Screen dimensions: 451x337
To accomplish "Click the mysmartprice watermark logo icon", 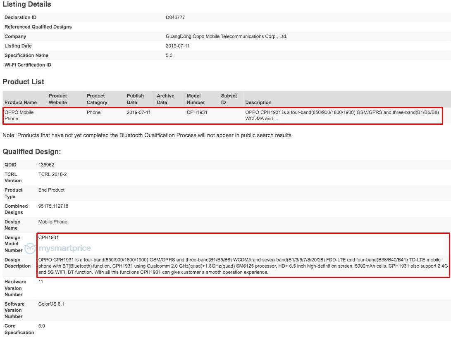I will [x=30, y=248].
